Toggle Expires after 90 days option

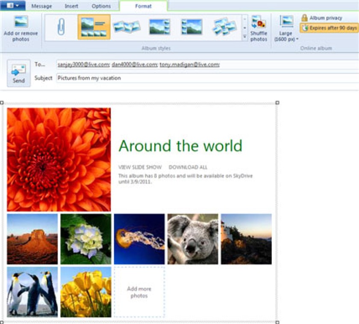point(329,28)
